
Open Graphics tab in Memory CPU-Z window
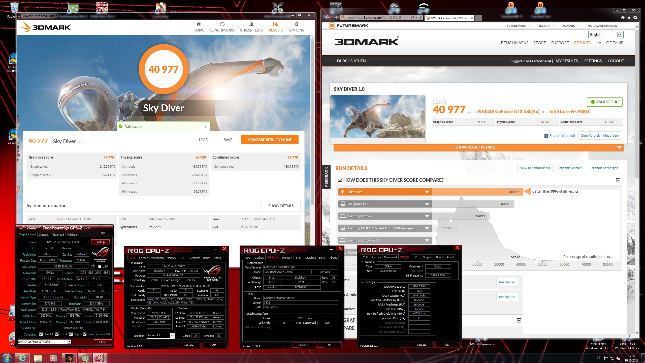tap(428, 257)
